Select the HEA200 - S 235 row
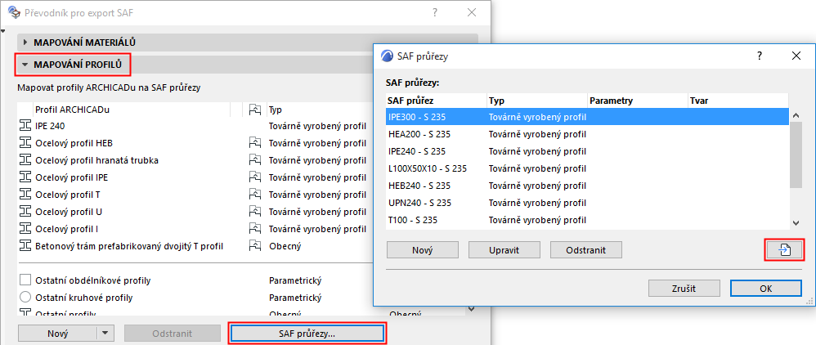Image resolution: width=816 pixels, height=345 pixels. tap(587, 134)
